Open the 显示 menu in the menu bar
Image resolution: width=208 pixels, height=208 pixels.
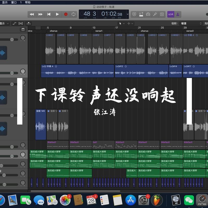tap(5, 2)
